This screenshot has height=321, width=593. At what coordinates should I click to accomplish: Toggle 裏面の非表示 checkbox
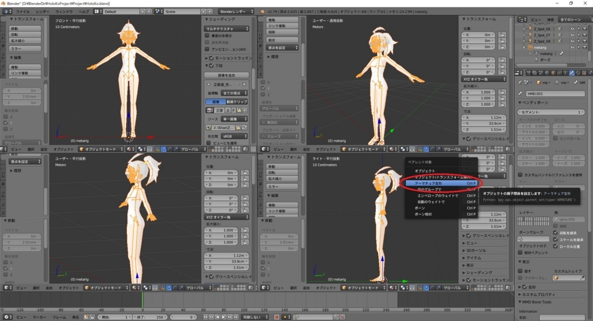click(x=207, y=36)
